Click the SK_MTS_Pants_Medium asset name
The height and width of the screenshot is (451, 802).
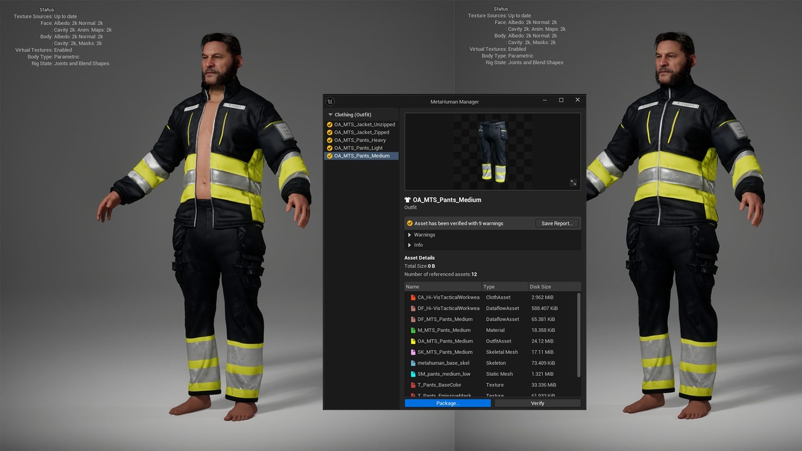coord(445,352)
